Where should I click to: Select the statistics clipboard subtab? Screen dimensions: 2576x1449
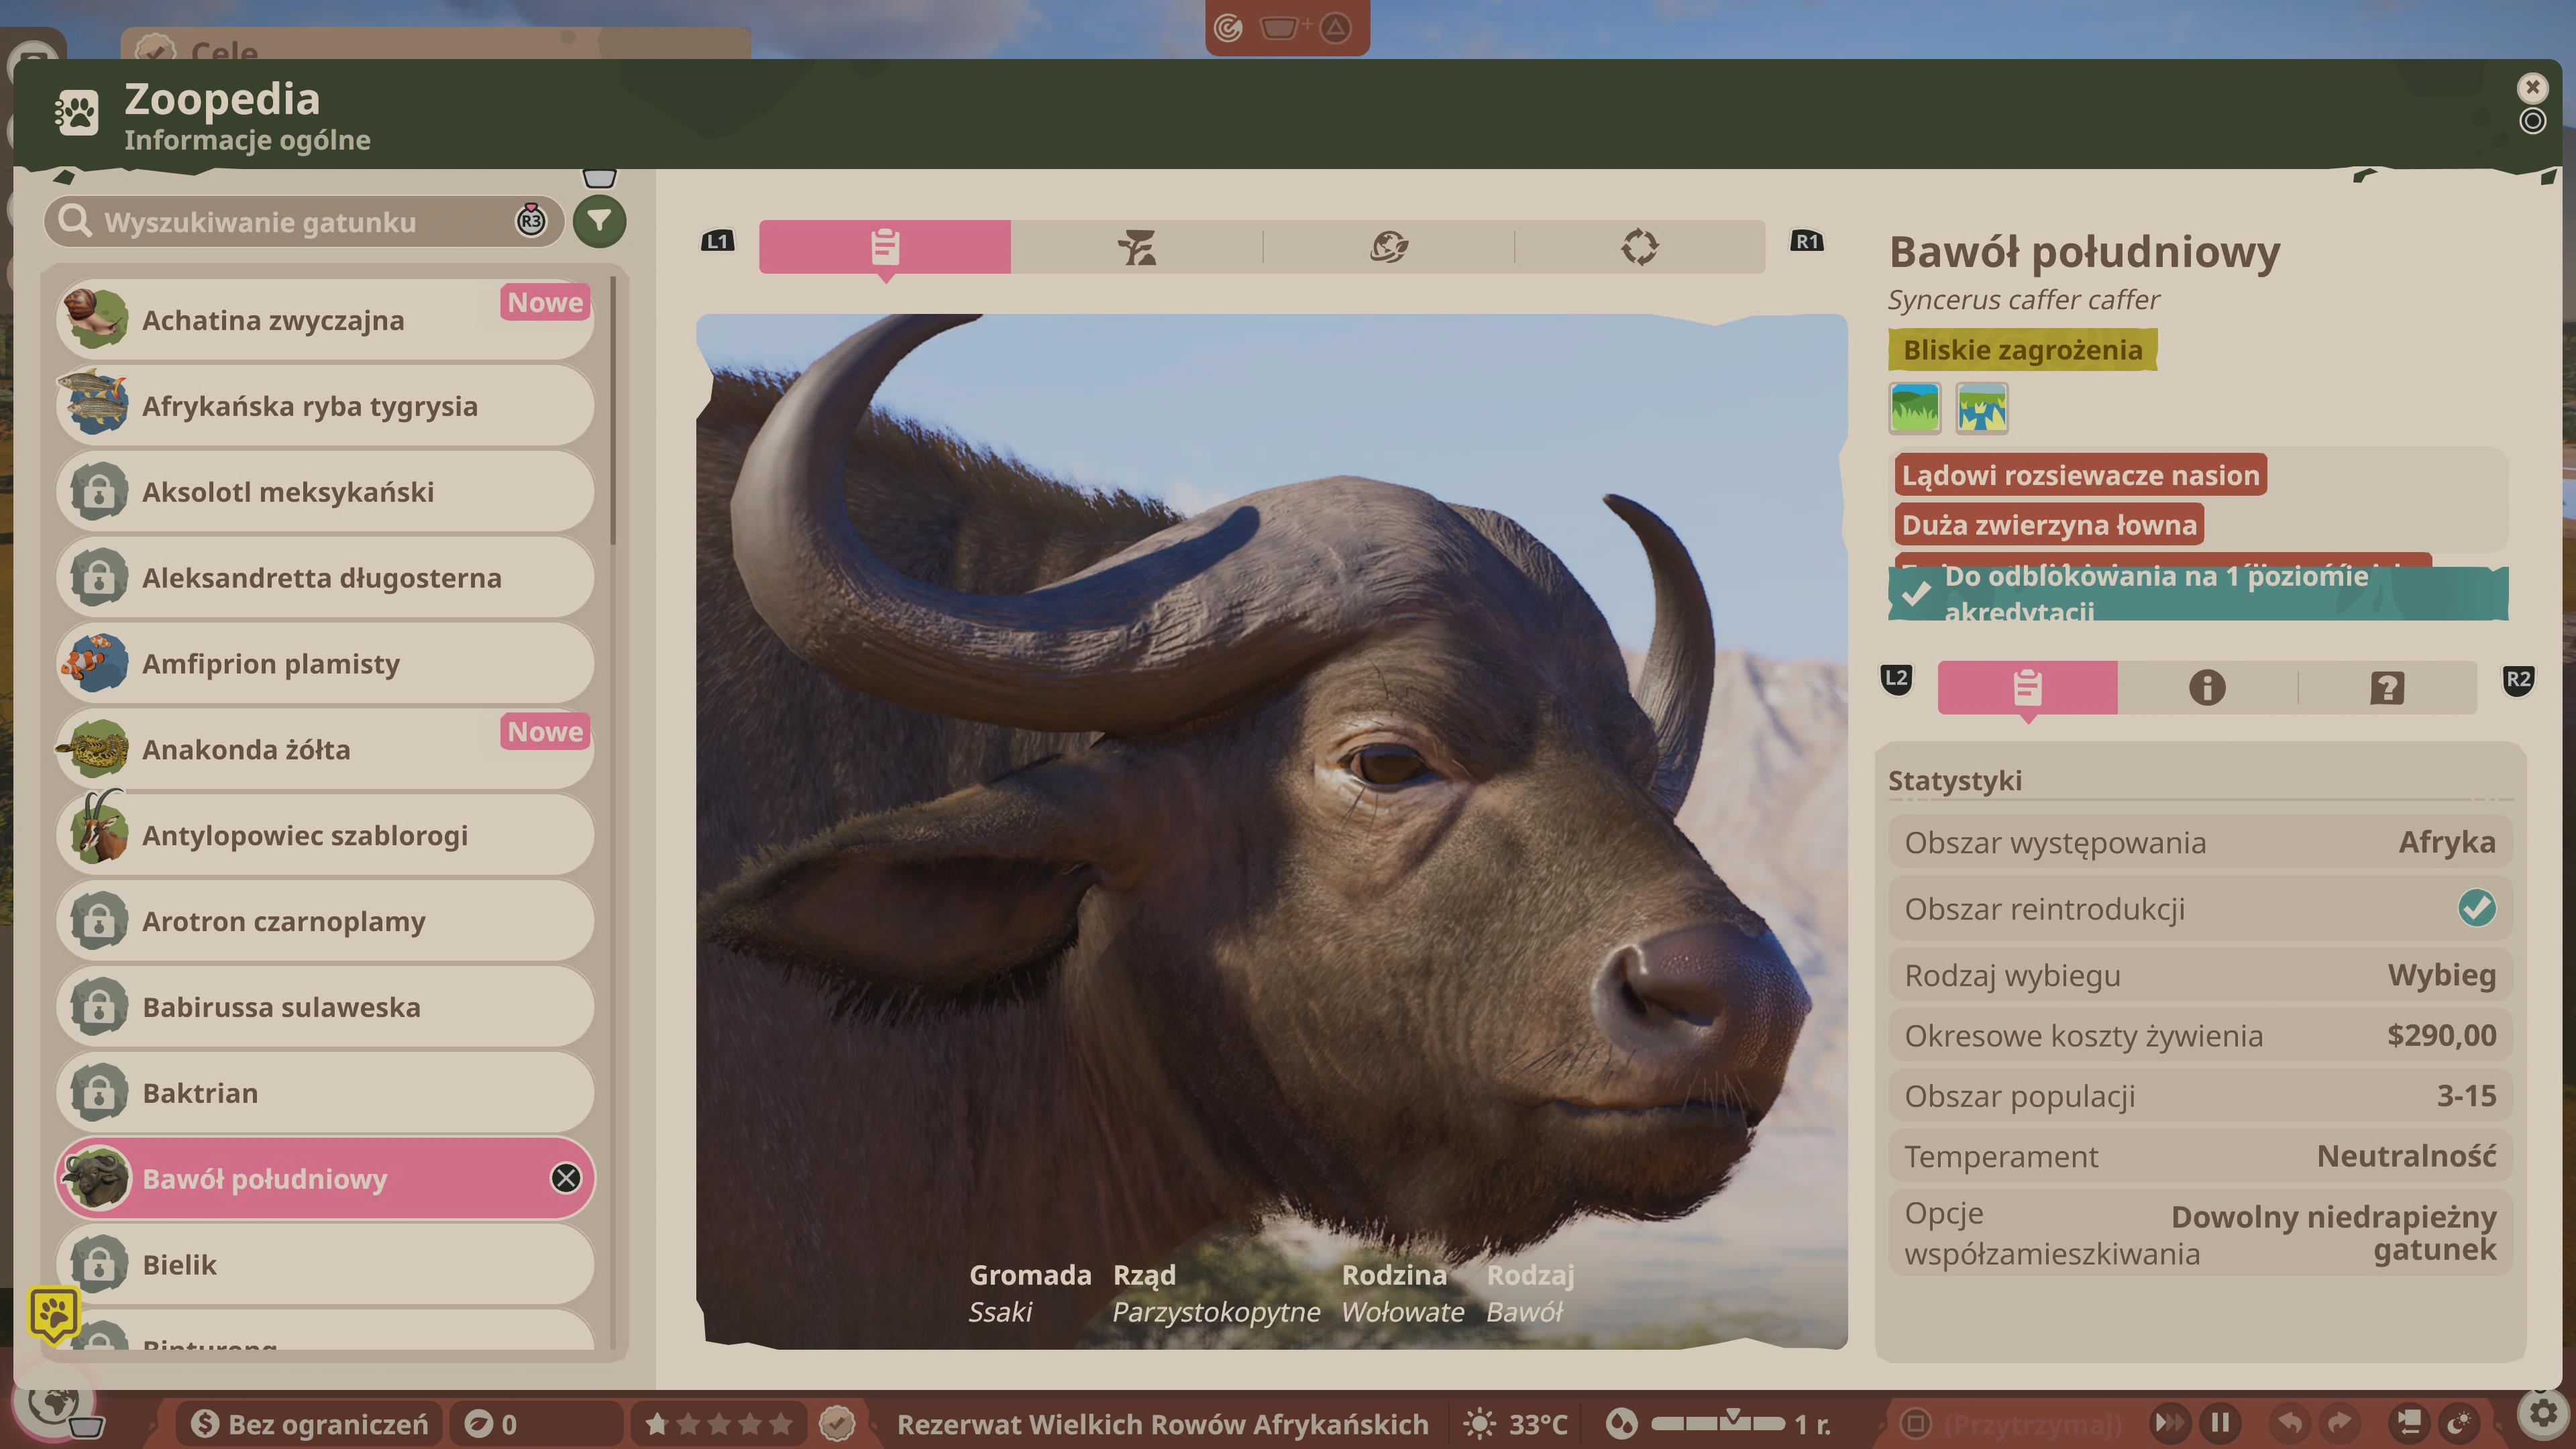(2027, 688)
